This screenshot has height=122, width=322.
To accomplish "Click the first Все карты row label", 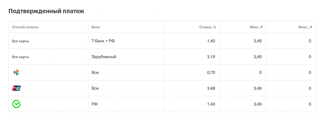I will point(20,41).
